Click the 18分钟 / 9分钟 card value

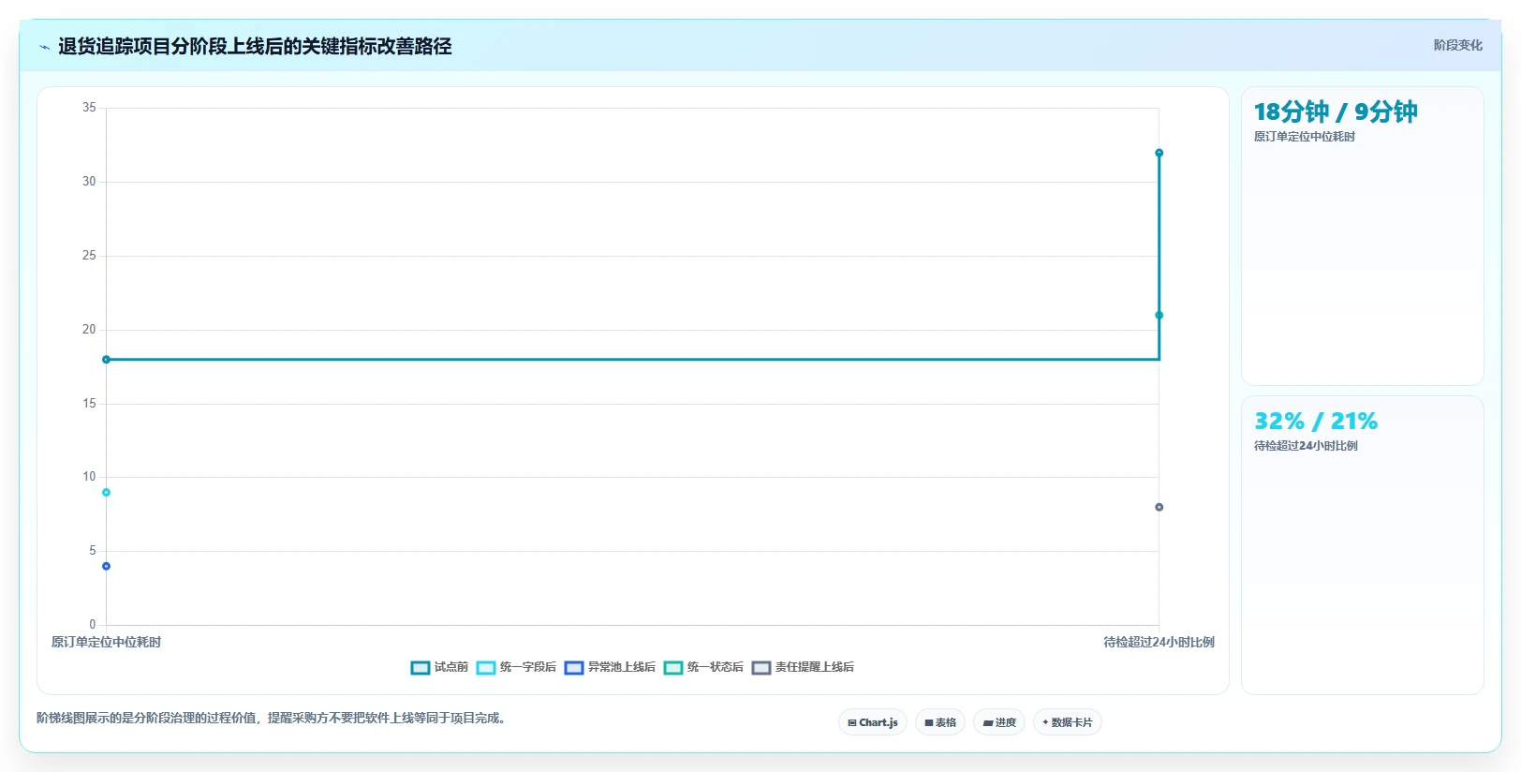tap(1336, 111)
